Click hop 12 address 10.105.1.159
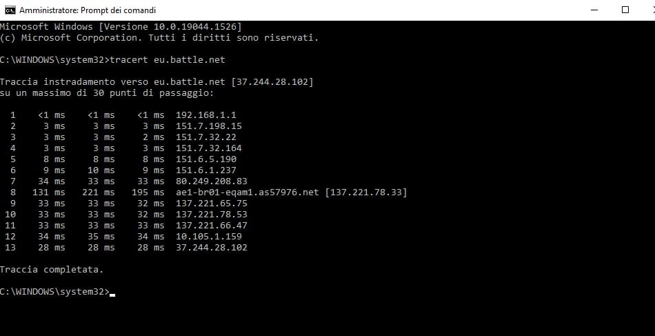Viewport: 655px width, 336px height. point(209,237)
